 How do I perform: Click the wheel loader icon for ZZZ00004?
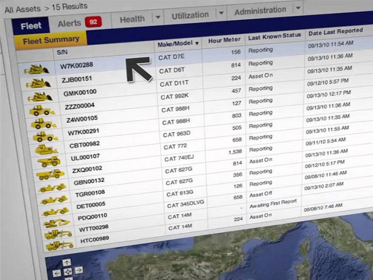42,110
